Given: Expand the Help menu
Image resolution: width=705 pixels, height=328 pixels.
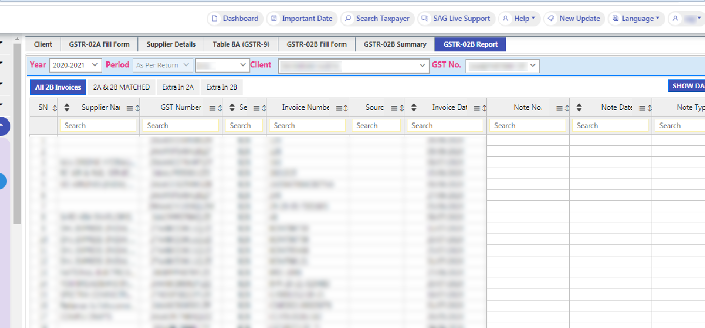Looking at the screenshot, I should [520, 19].
